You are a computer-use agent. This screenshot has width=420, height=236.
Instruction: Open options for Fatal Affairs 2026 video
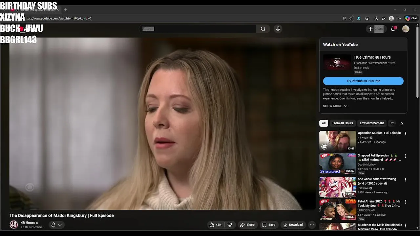click(406, 202)
